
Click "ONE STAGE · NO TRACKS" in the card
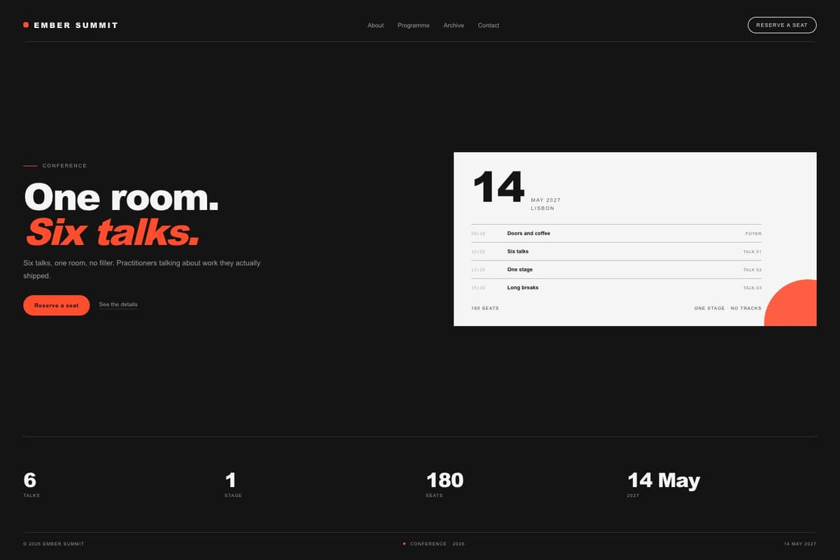pyautogui.click(x=728, y=308)
